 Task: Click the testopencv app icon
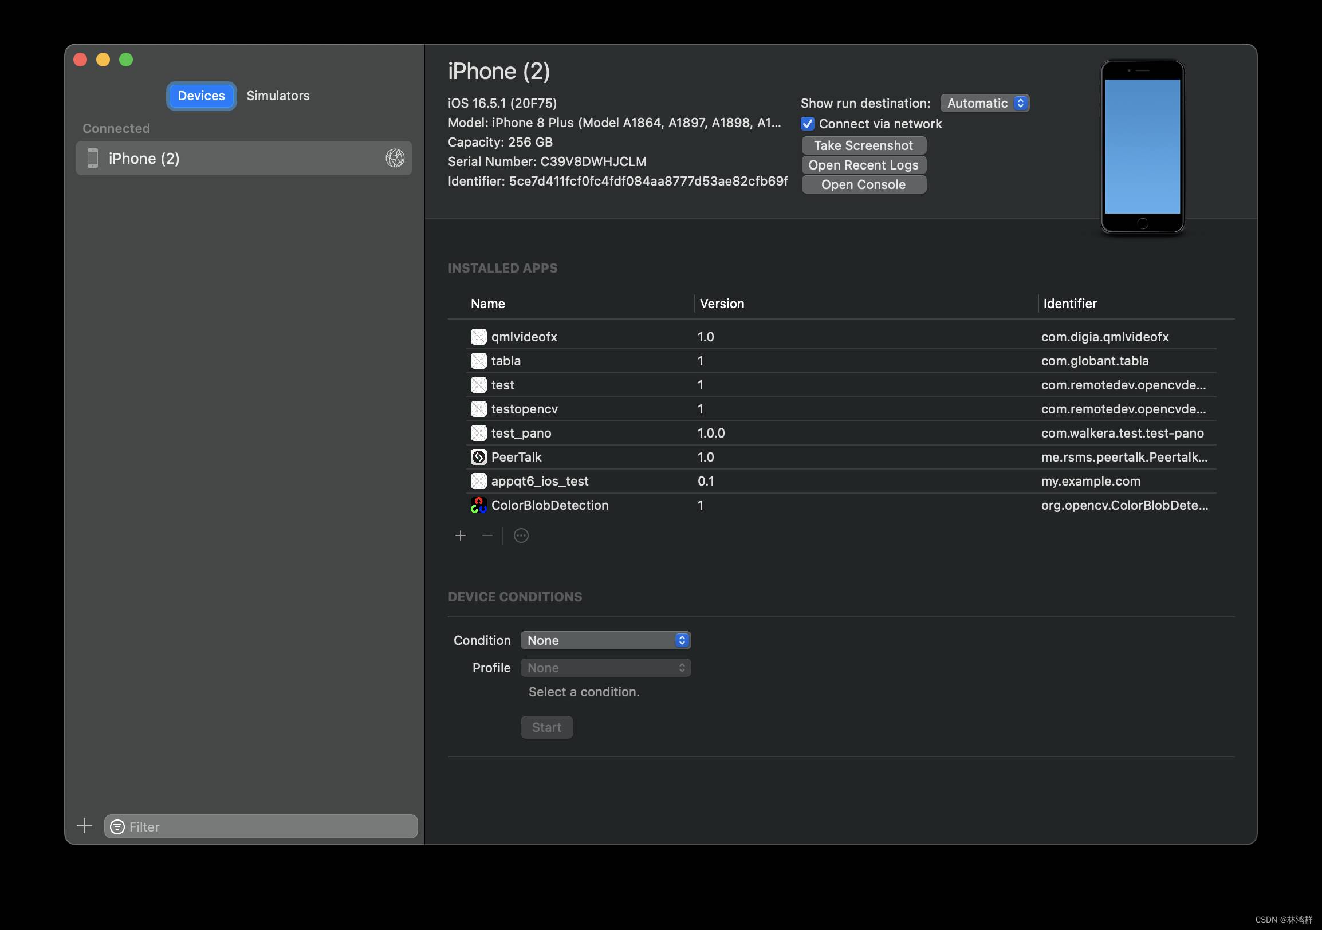(478, 409)
